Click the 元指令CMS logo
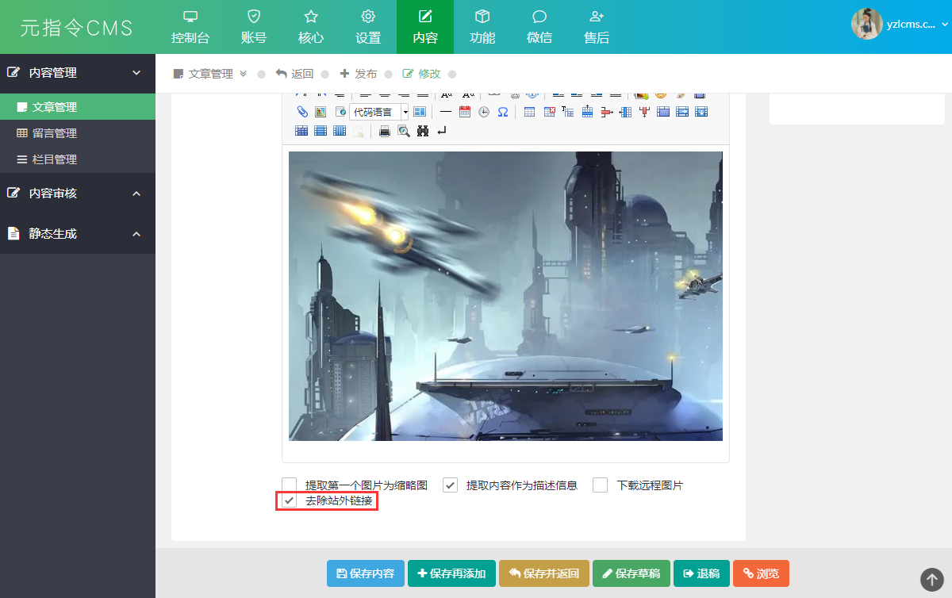 tap(77, 28)
